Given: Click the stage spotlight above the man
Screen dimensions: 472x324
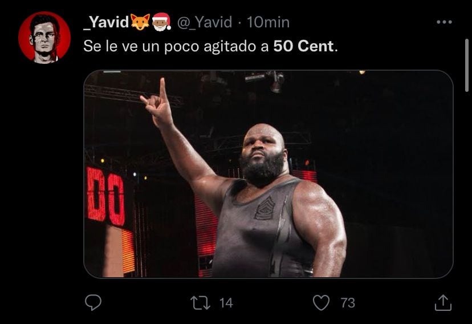Looking at the screenshot, I should pos(276,82).
